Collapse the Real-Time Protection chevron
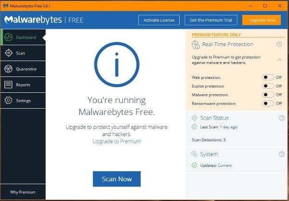The width and height of the screenshot is (289, 201). click(x=279, y=60)
